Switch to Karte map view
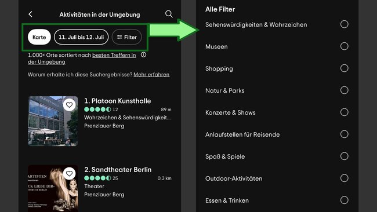The image size is (377, 212). (39, 37)
